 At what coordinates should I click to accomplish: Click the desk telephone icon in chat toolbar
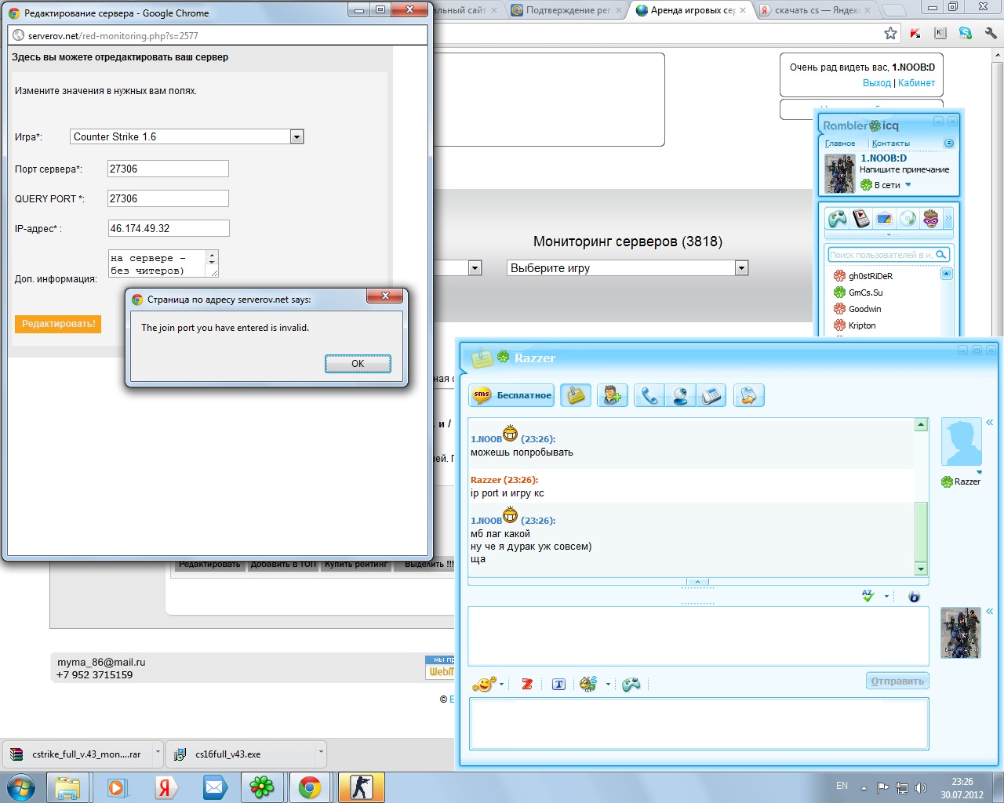(711, 395)
